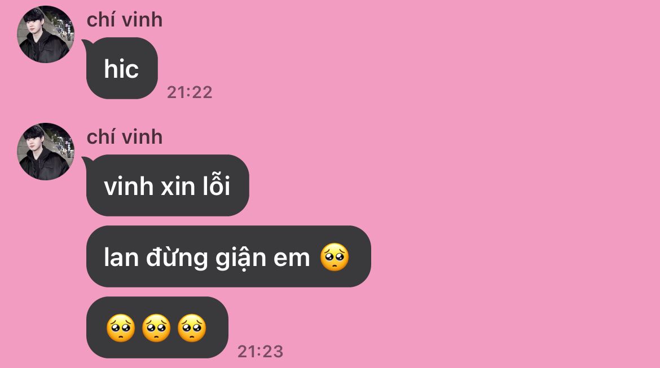The width and height of the screenshot is (660, 368).
Task: Click the word "lan" in the message
Action: (121, 257)
